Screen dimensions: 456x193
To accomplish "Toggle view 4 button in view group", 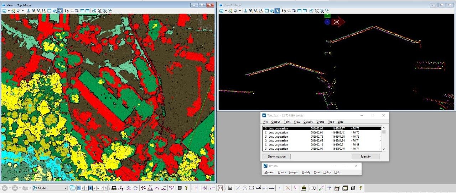I will pos(90,188).
